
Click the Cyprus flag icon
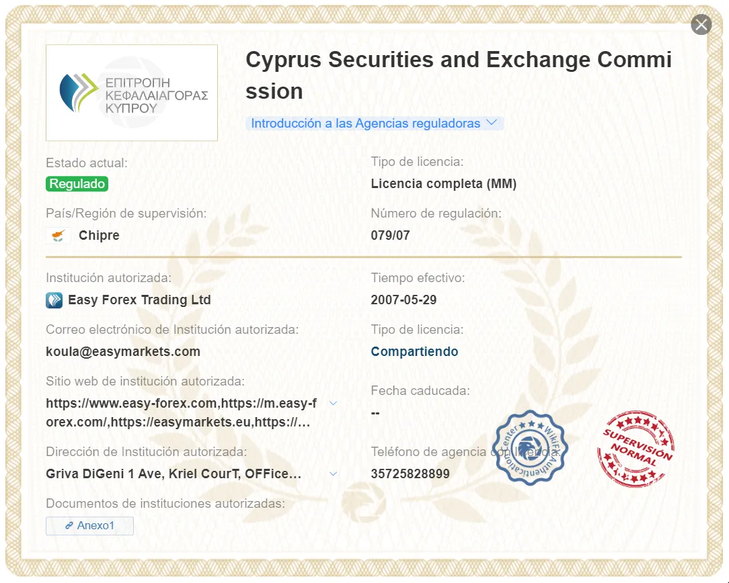coord(58,235)
